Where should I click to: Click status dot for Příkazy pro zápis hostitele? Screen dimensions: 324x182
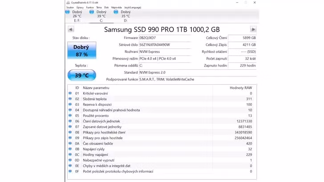[x=70, y=138]
